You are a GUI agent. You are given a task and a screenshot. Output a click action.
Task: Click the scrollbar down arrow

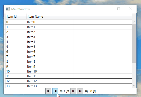(134, 86)
